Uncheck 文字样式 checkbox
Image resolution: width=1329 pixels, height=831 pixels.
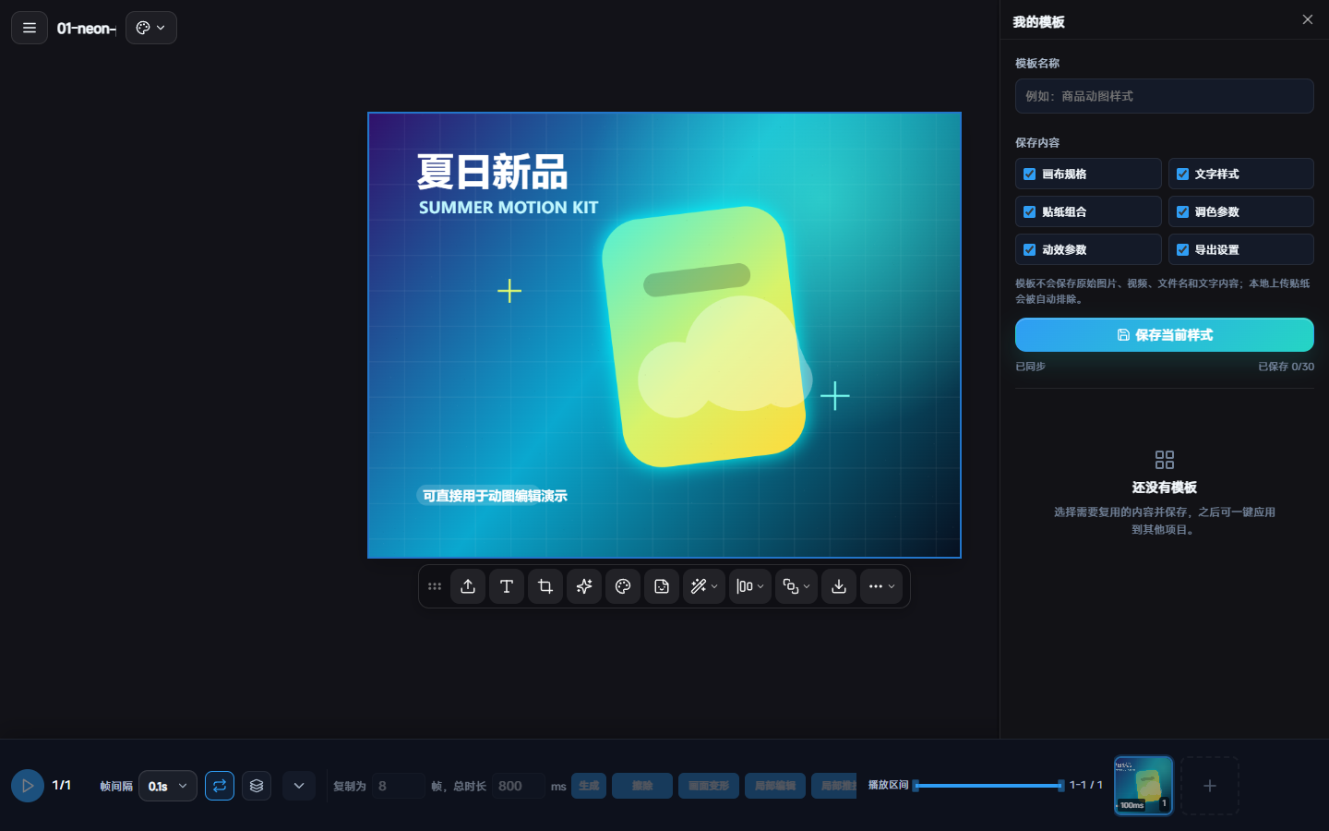pos(1182,174)
